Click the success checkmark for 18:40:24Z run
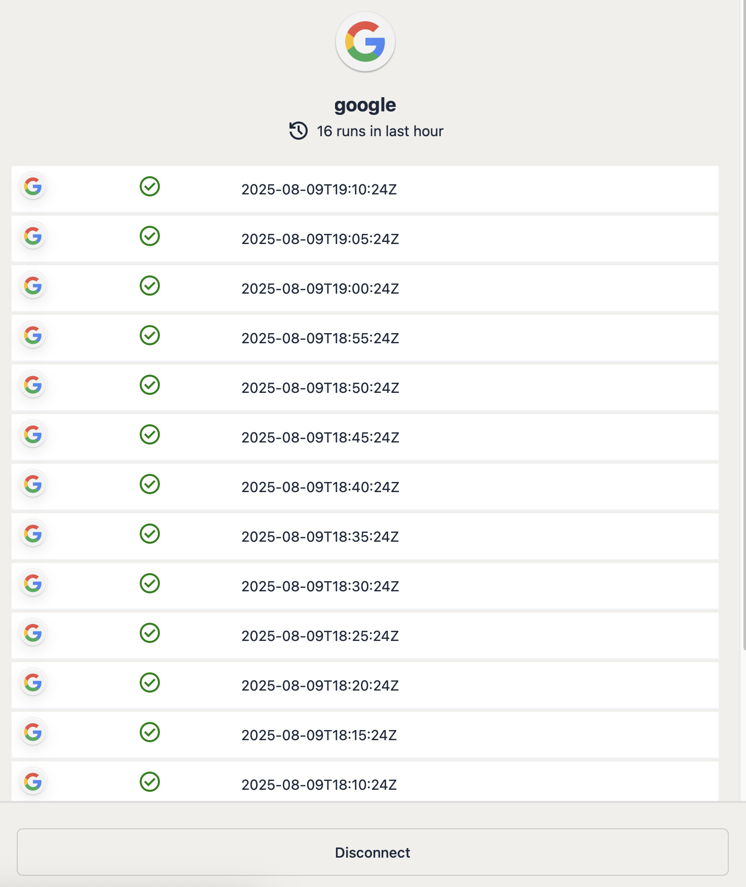 tap(150, 484)
